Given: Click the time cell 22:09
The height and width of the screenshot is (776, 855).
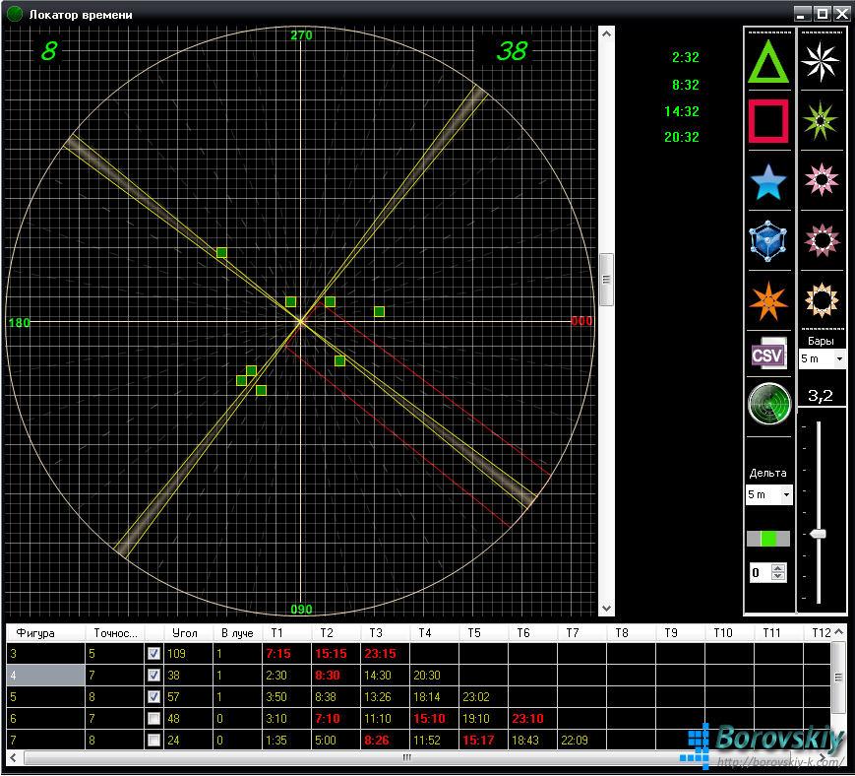Looking at the screenshot, I should [x=581, y=741].
